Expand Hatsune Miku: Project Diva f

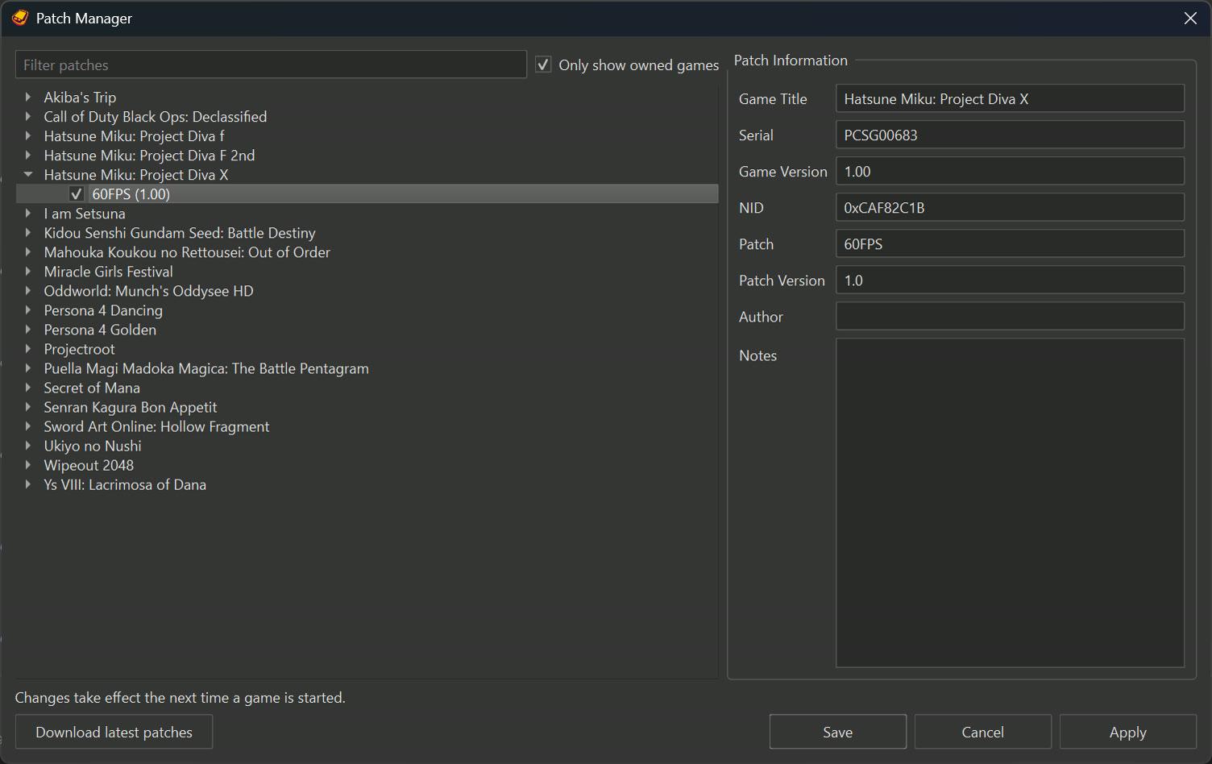point(28,135)
